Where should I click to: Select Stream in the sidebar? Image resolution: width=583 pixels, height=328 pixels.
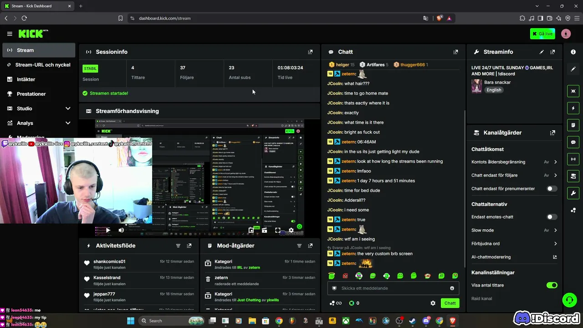[39, 50]
